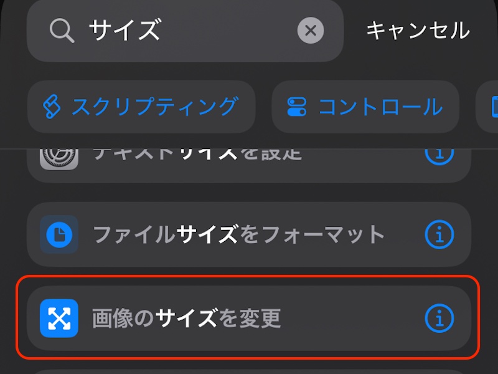Show details of テキストサイズを設定 via info button
The width and height of the screenshot is (498, 374).
(439, 155)
